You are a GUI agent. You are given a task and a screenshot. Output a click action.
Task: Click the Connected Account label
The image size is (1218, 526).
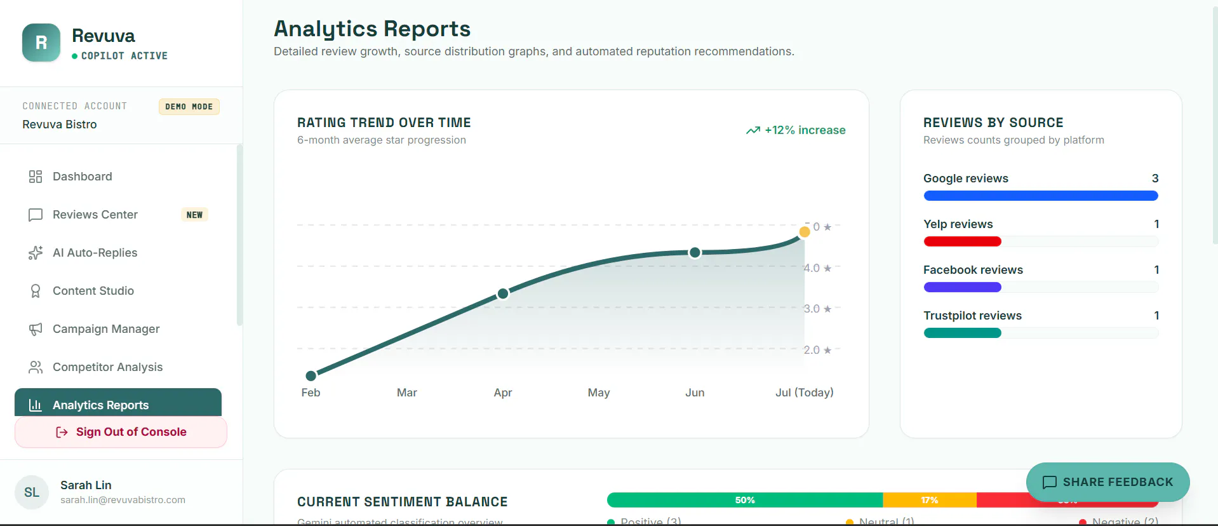pos(75,106)
